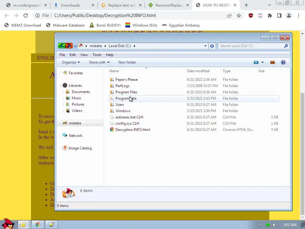The image size is (305, 229).
Task: Open the Tools menu in Explorer
Action: tap(97, 55)
